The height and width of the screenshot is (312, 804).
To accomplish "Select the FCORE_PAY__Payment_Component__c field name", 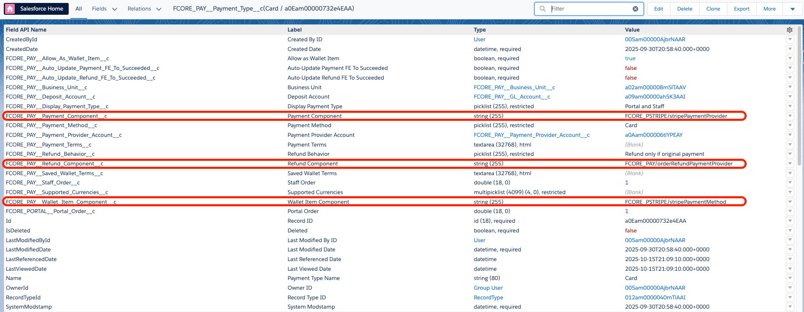I will tap(56, 116).
